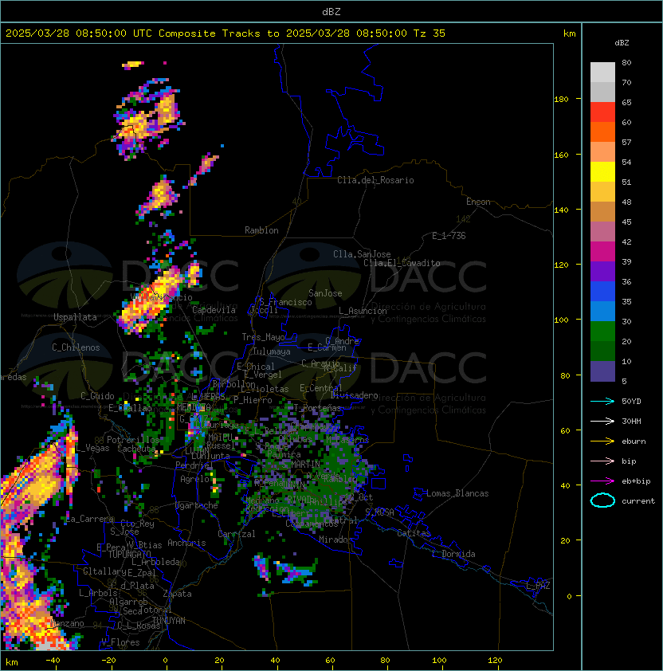
Task: Click the 'La_Carrera' map label
Action: coord(89,519)
